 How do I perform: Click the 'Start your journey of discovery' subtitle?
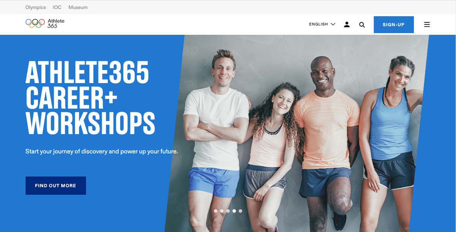[x=102, y=151]
